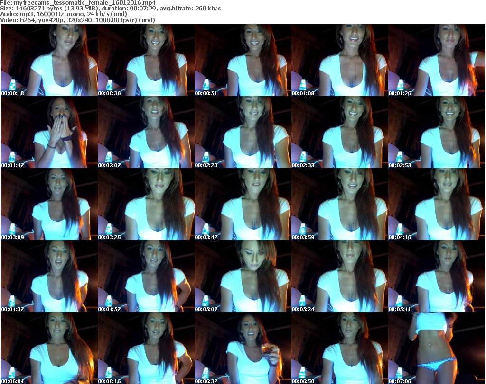Pick the thumbnail timestamped 00:01:26
The height and width of the screenshot is (384, 486).
point(437,60)
